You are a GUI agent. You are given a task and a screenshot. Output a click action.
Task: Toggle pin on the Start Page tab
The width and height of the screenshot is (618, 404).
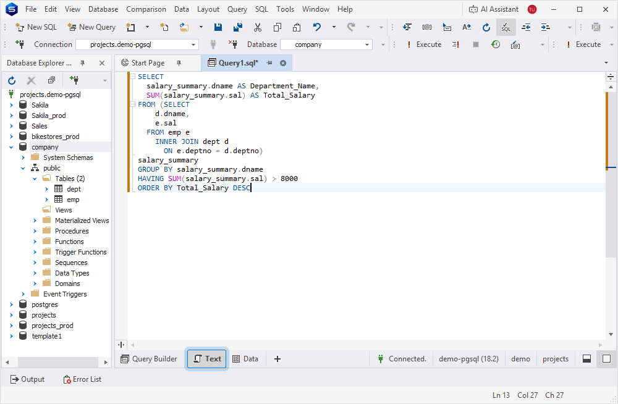[x=179, y=63]
